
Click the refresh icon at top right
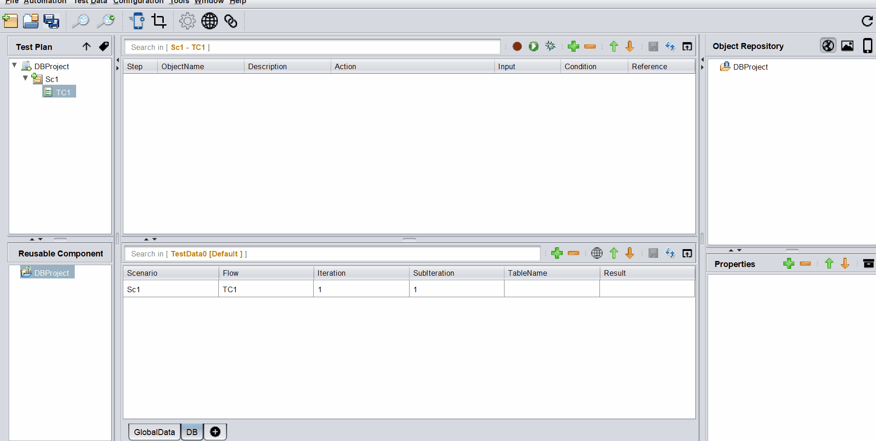point(867,21)
